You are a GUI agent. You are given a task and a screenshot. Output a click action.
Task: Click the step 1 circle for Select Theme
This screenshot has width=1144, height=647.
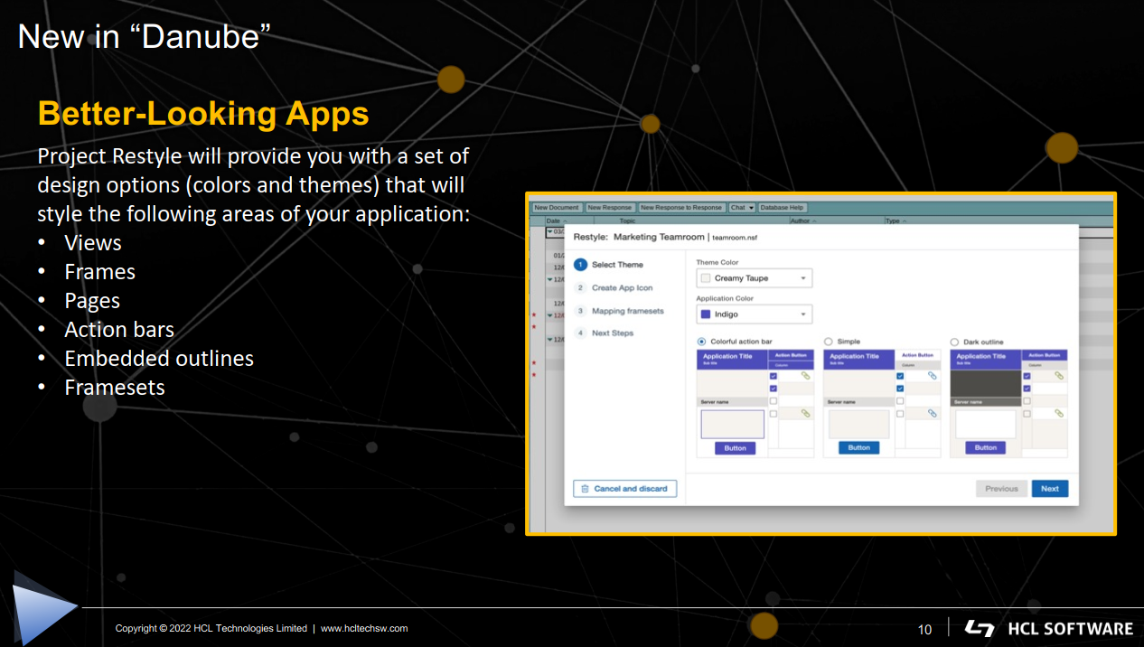(581, 265)
